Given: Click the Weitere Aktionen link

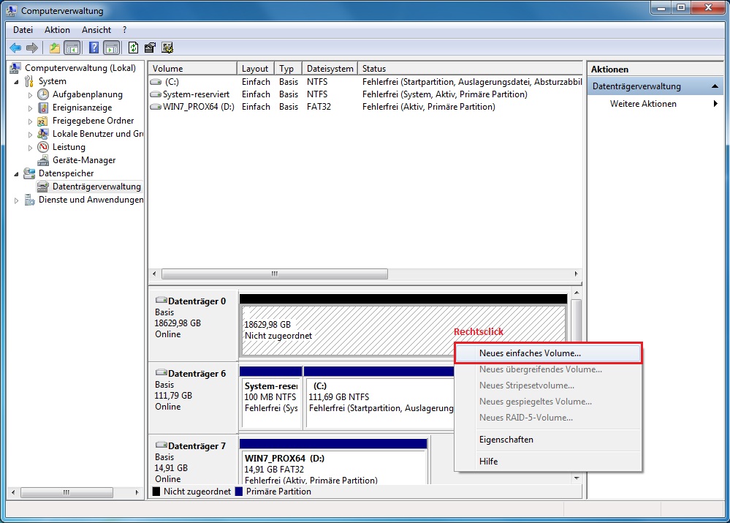Looking at the screenshot, I should pyautogui.click(x=643, y=103).
